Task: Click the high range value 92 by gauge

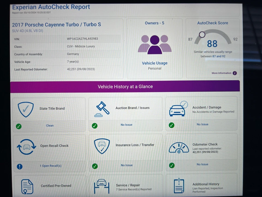Action: click(x=235, y=39)
